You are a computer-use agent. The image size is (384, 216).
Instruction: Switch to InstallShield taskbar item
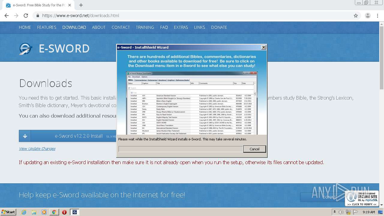coord(75,212)
